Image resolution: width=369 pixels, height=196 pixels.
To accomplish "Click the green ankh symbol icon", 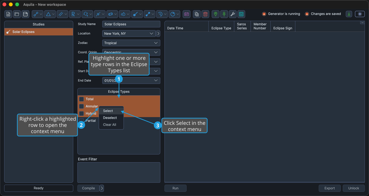I will 224,14.
